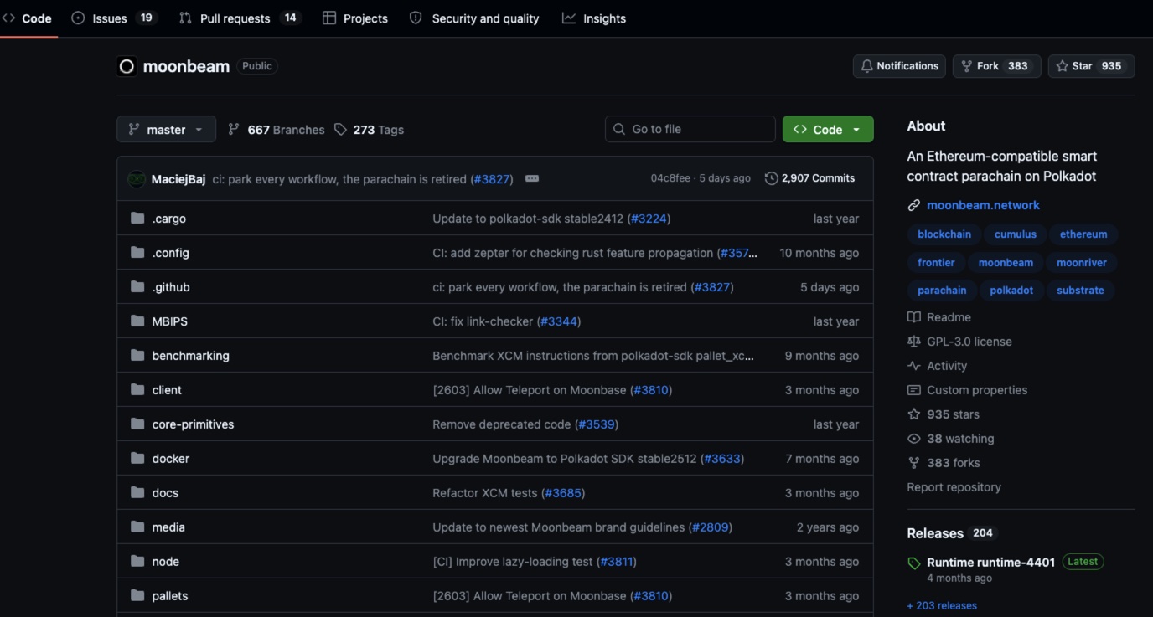
Task: Open the .cargo directory name
Action: pos(168,219)
